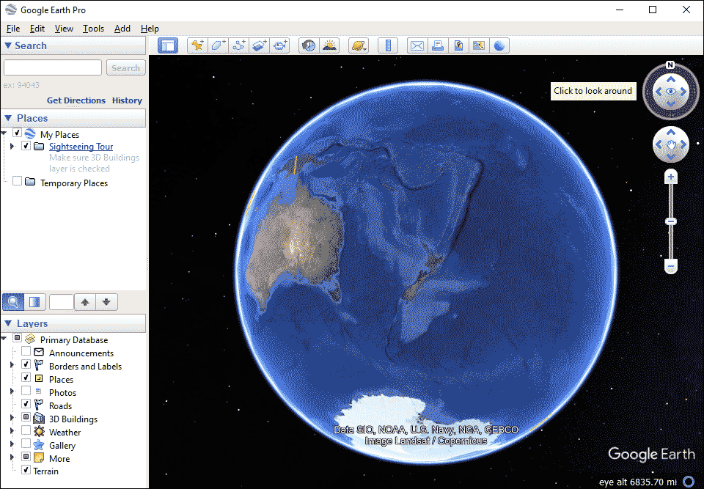
Task: Hide the sidebar using the toolbar button
Action: [x=168, y=45]
